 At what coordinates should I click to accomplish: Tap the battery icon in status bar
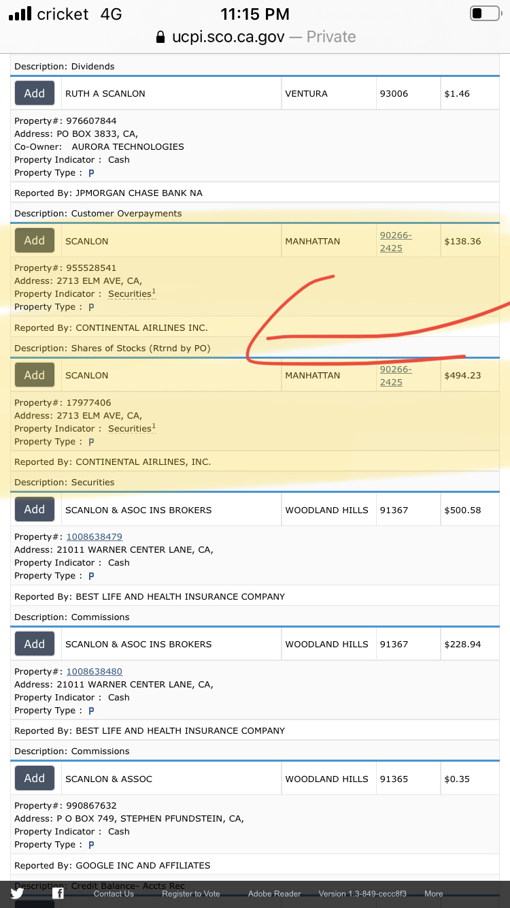[485, 14]
